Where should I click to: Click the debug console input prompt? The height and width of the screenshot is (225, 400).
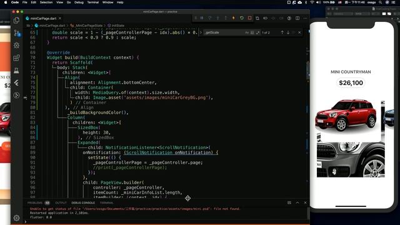(x=166, y=222)
